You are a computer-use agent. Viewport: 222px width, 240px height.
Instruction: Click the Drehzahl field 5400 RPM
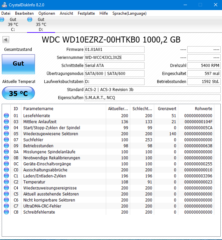pos(204,66)
